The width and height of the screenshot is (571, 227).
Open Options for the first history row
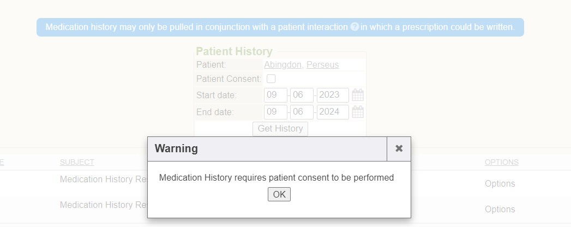click(500, 184)
